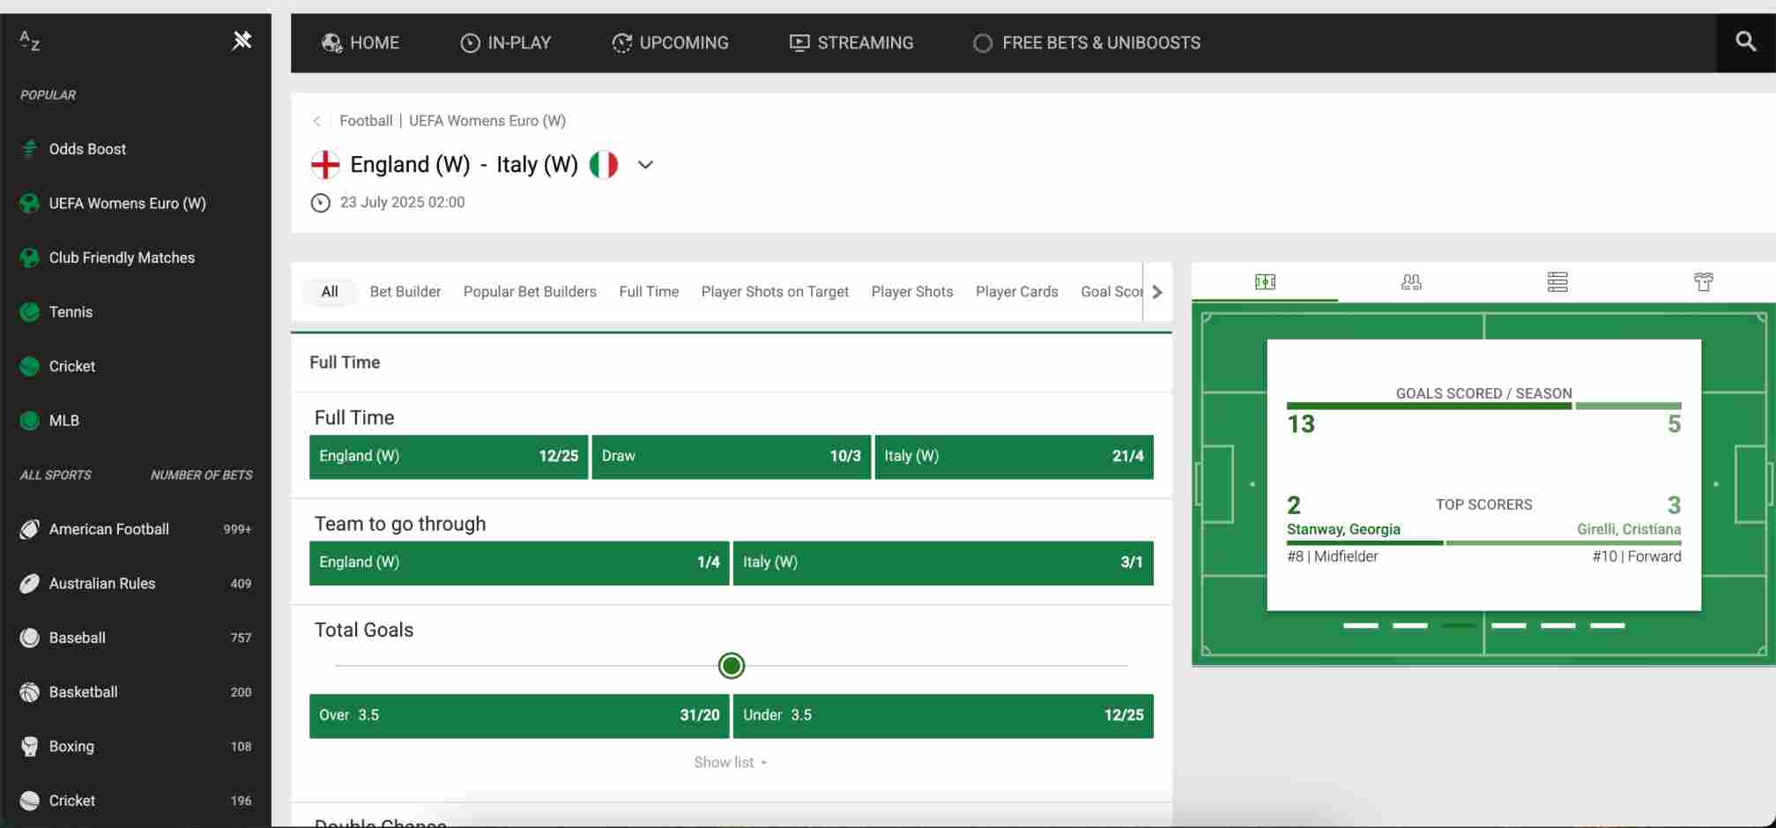Open Cricket under Popular section
Image resolution: width=1776 pixels, height=828 pixels.
tap(72, 366)
